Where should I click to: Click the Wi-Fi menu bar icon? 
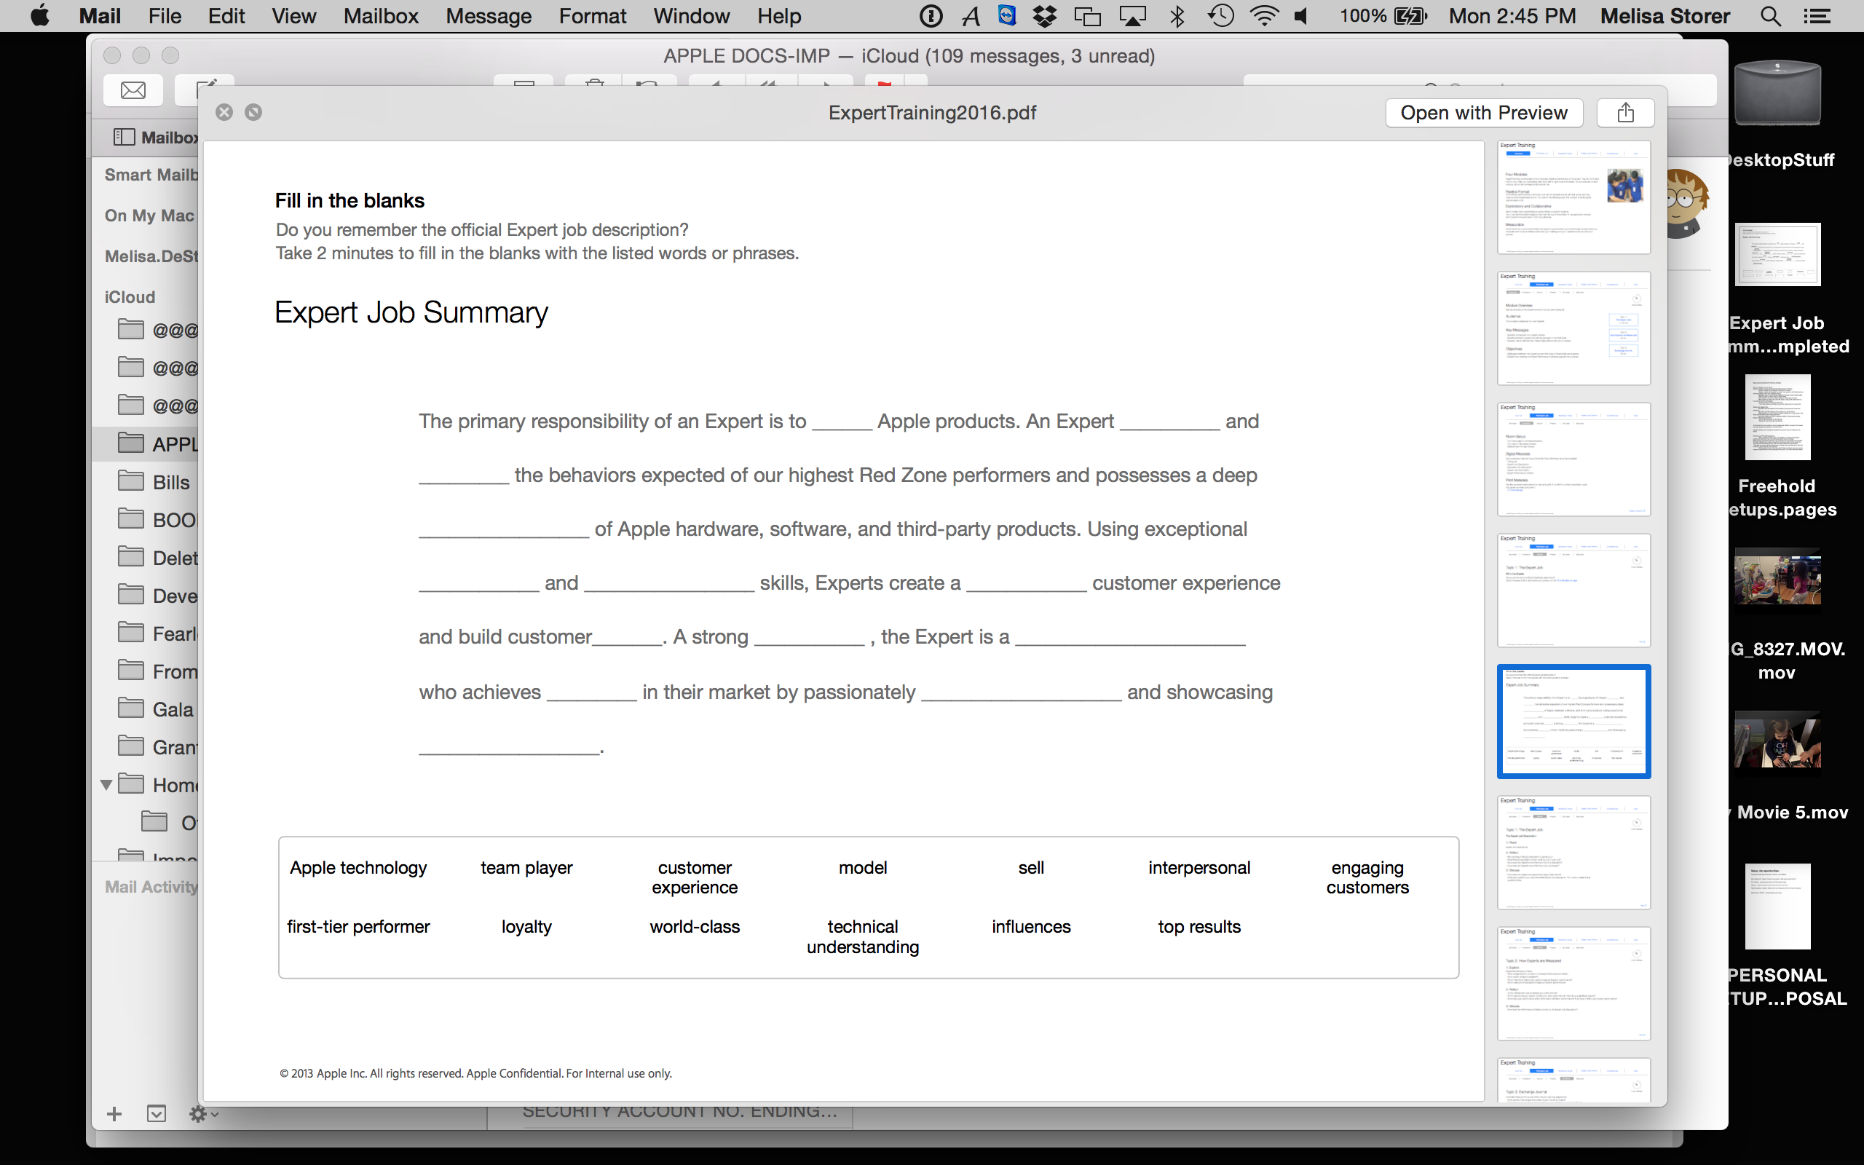tap(1263, 15)
